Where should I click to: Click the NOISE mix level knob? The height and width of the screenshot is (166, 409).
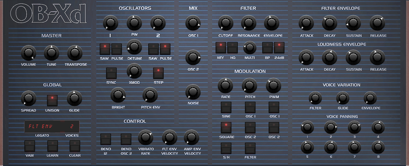[193, 92]
